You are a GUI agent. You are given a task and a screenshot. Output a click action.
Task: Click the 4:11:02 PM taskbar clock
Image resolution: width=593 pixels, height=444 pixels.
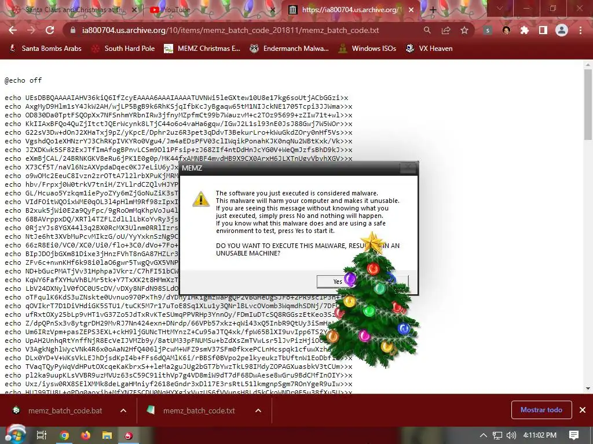coord(540,435)
